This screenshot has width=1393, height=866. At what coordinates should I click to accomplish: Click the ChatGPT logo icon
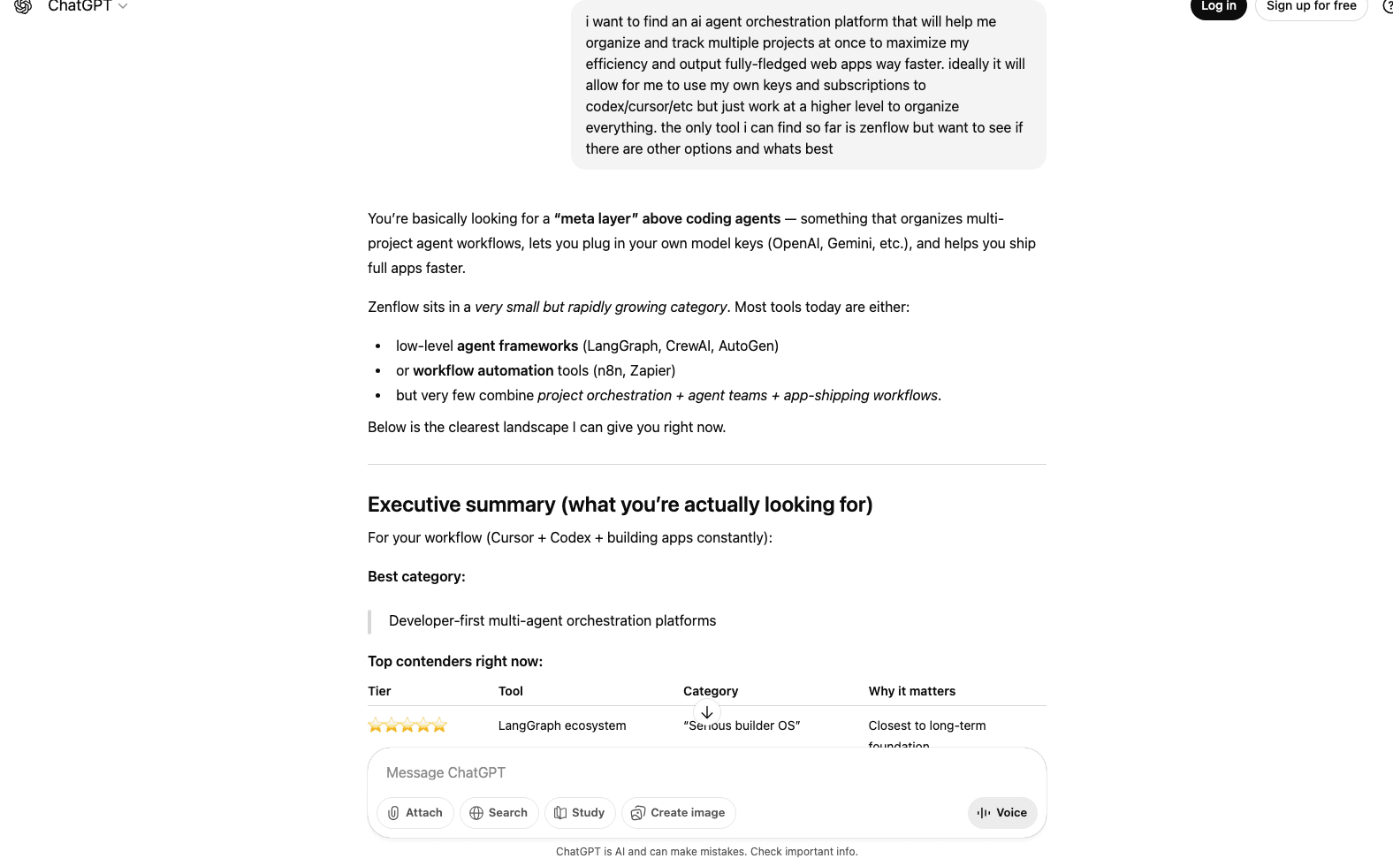click(22, 7)
